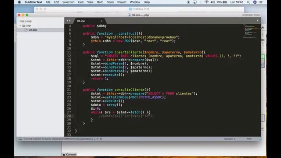Open the volume control icon

coord(213,2)
